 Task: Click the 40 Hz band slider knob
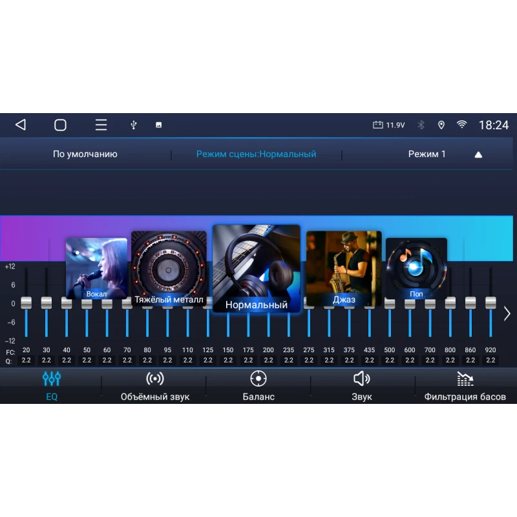click(67, 302)
